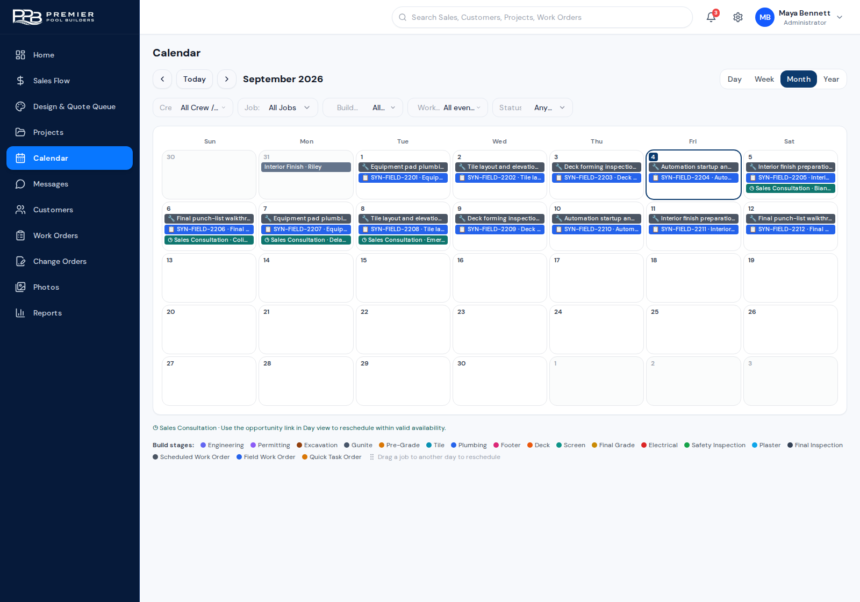Open the Status filter dropdown
This screenshot has width=860, height=602.
533,107
